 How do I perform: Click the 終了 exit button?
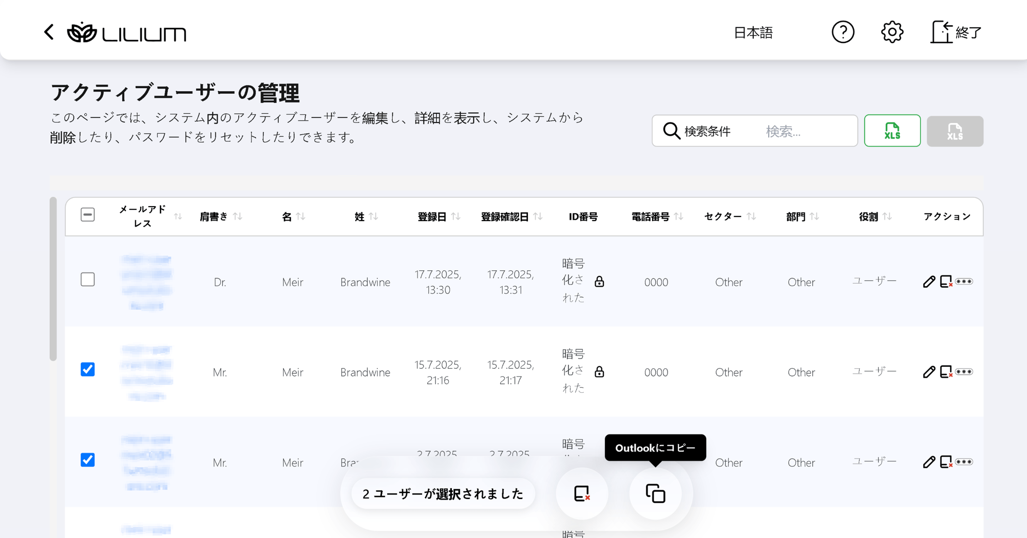click(x=956, y=32)
